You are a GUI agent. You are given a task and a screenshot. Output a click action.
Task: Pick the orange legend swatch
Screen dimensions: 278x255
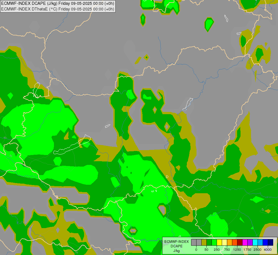click(x=230, y=242)
